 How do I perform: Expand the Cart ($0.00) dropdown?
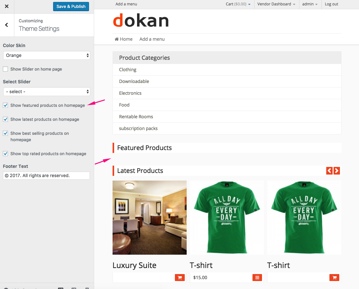(x=238, y=4)
